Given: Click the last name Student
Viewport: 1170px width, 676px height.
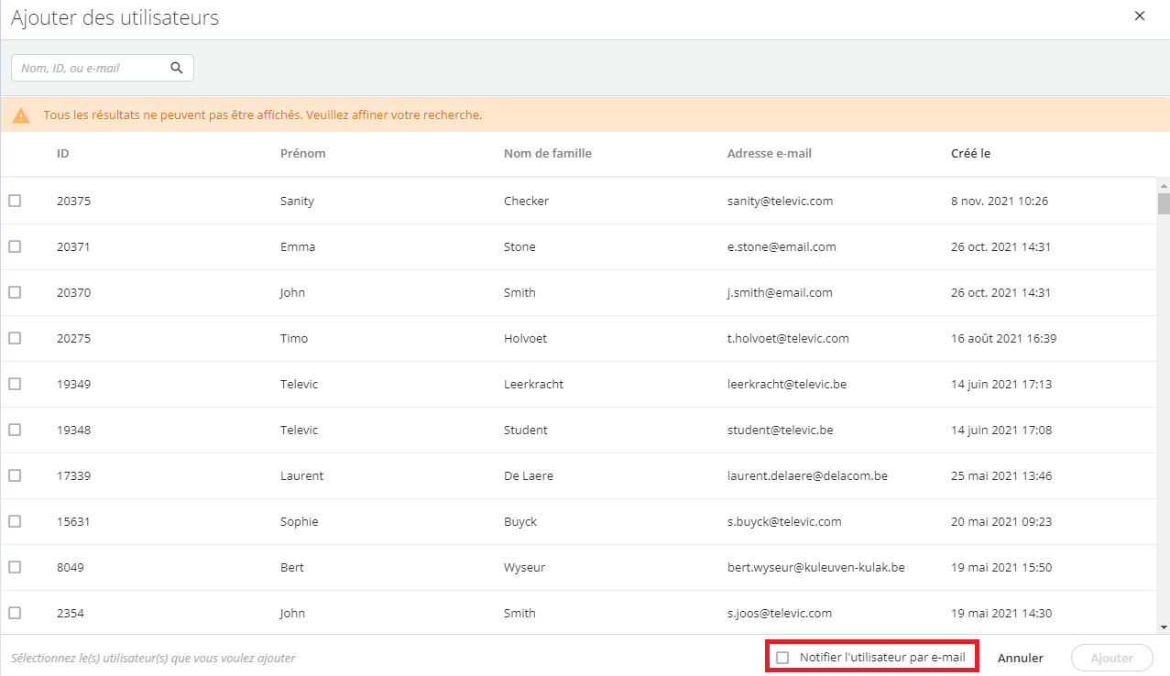Looking at the screenshot, I should click(x=526, y=430).
